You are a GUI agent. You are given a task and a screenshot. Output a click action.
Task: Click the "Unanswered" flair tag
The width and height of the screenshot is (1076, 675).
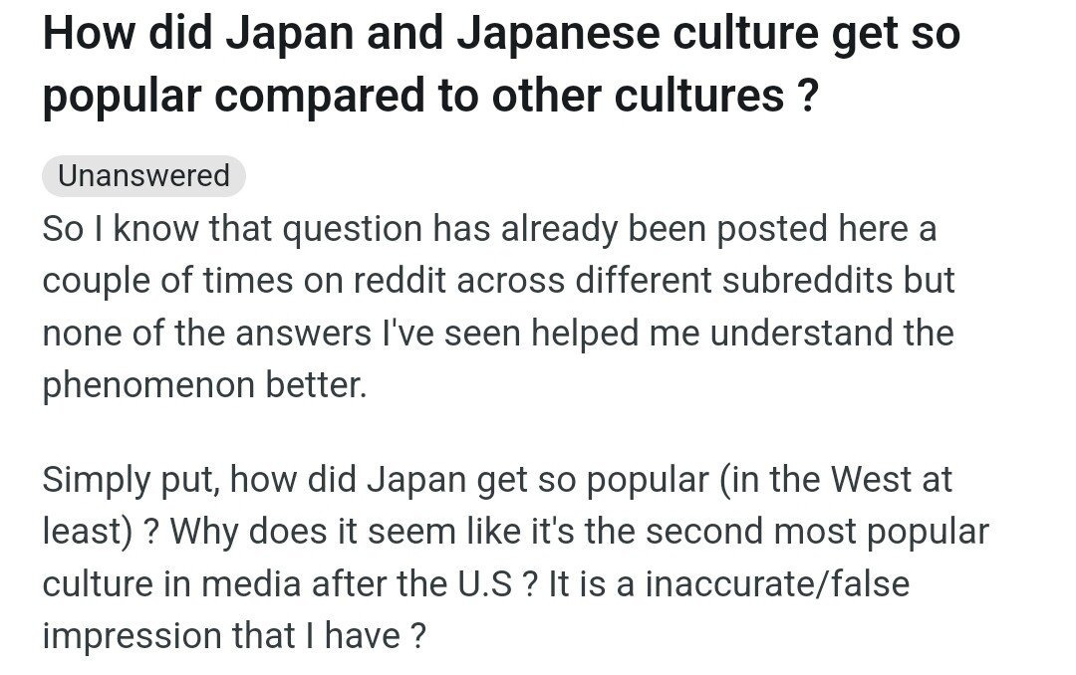[x=143, y=176]
